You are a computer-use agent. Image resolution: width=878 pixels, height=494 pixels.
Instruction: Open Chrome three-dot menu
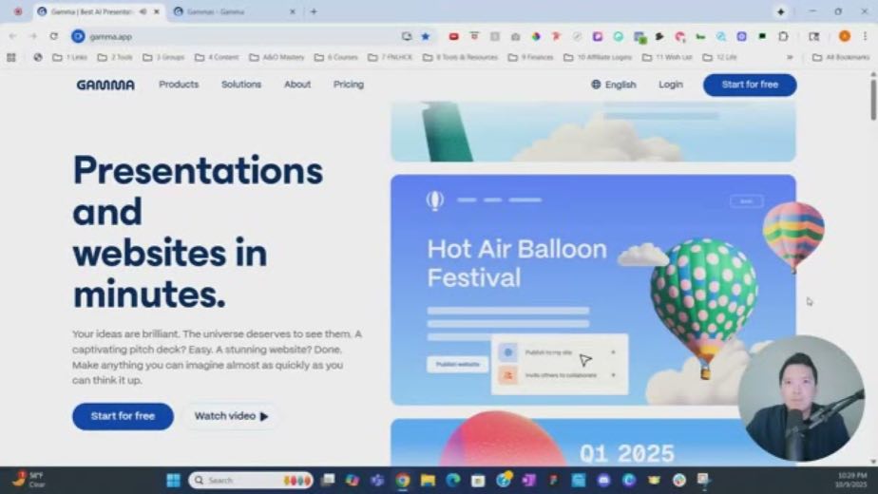[865, 36]
